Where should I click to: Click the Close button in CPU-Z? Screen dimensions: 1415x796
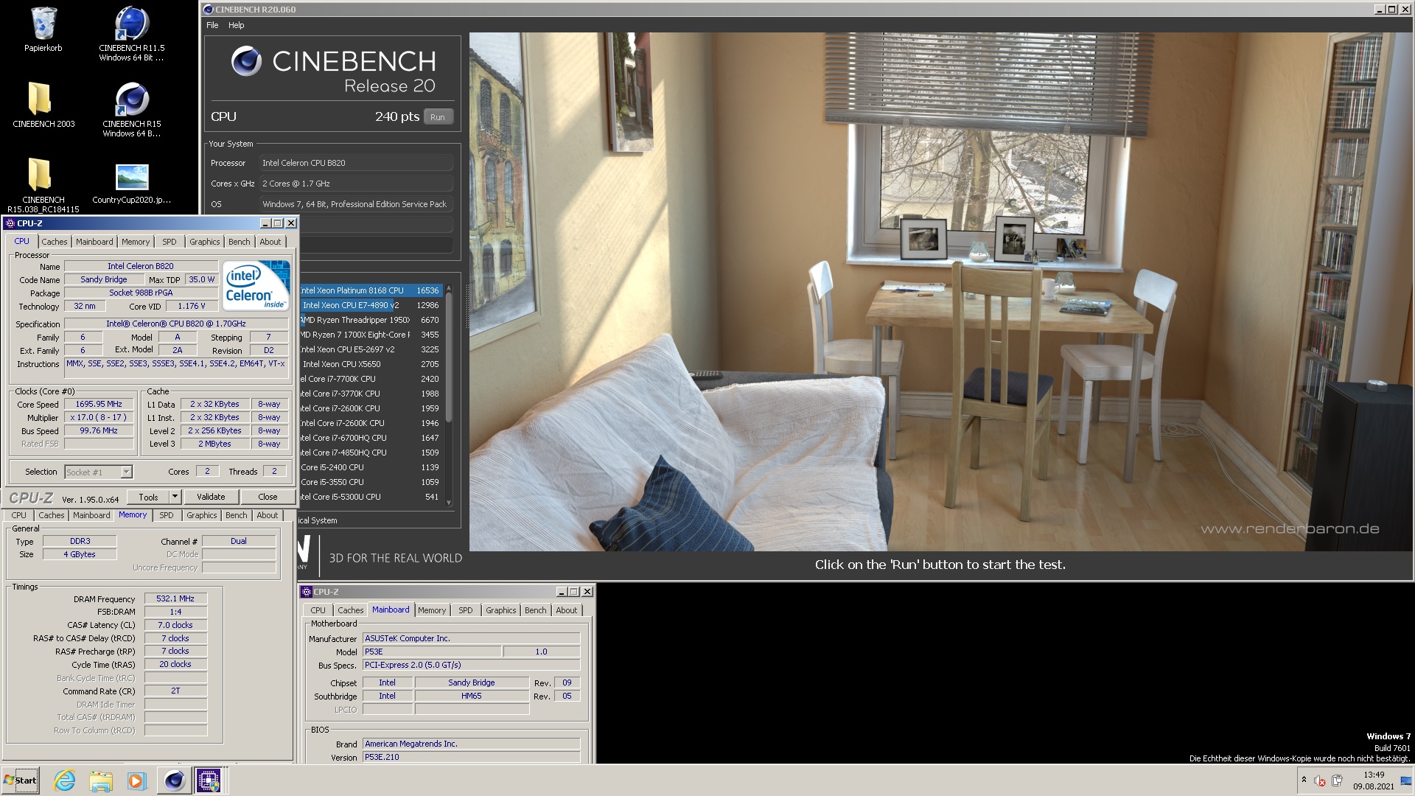click(268, 497)
